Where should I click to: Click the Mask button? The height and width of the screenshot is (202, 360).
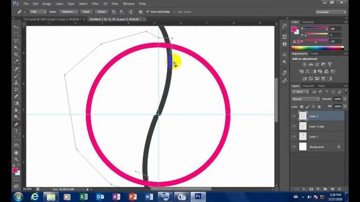[x=86, y=12]
